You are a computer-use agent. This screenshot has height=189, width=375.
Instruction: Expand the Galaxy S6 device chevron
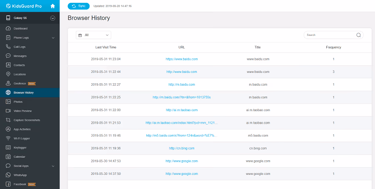(53, 18)
